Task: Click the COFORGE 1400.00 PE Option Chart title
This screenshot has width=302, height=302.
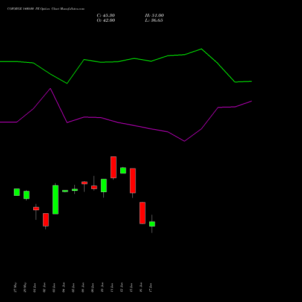Action: click(x=46, y=9)
